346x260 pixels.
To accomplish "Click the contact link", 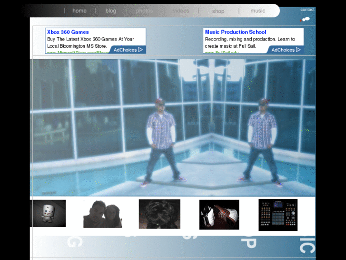I will coord(307,10).
